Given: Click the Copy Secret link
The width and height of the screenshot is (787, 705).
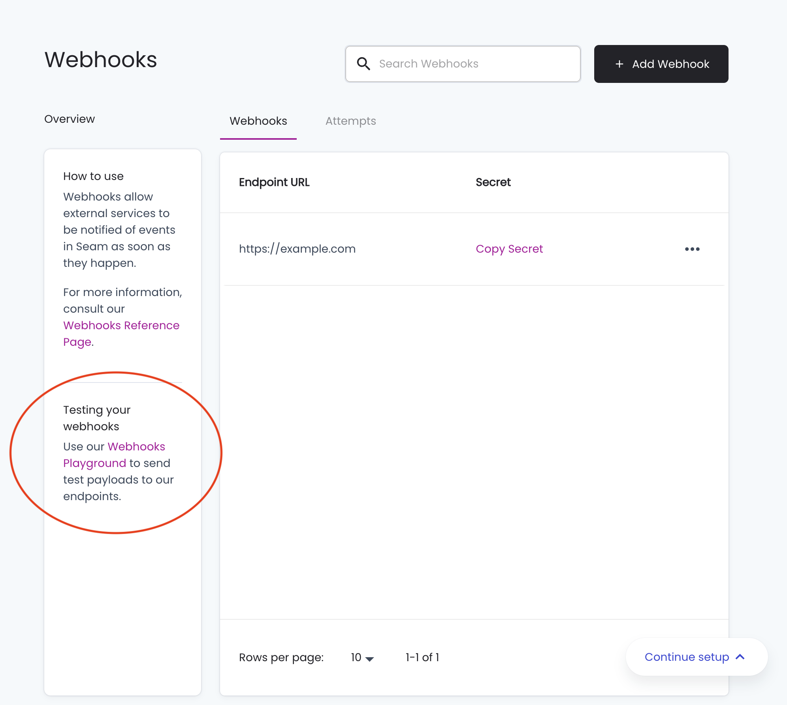Looking at the screenshot, I should pos(509,249).
